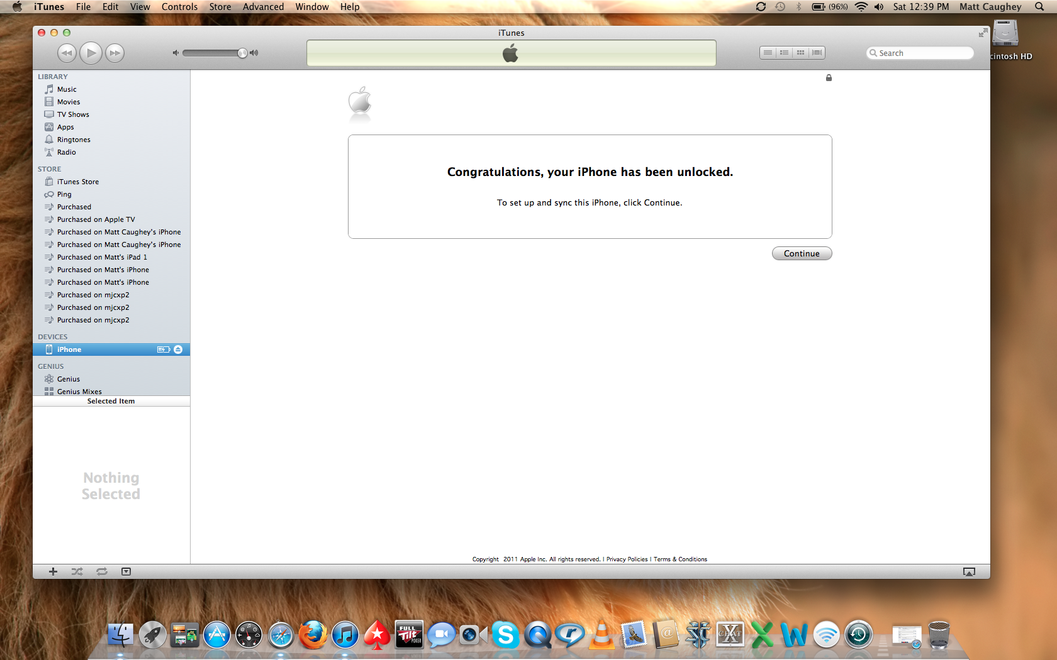Open the Help menu
Viewport: 1057px width, 660px height.
point(350,7)
